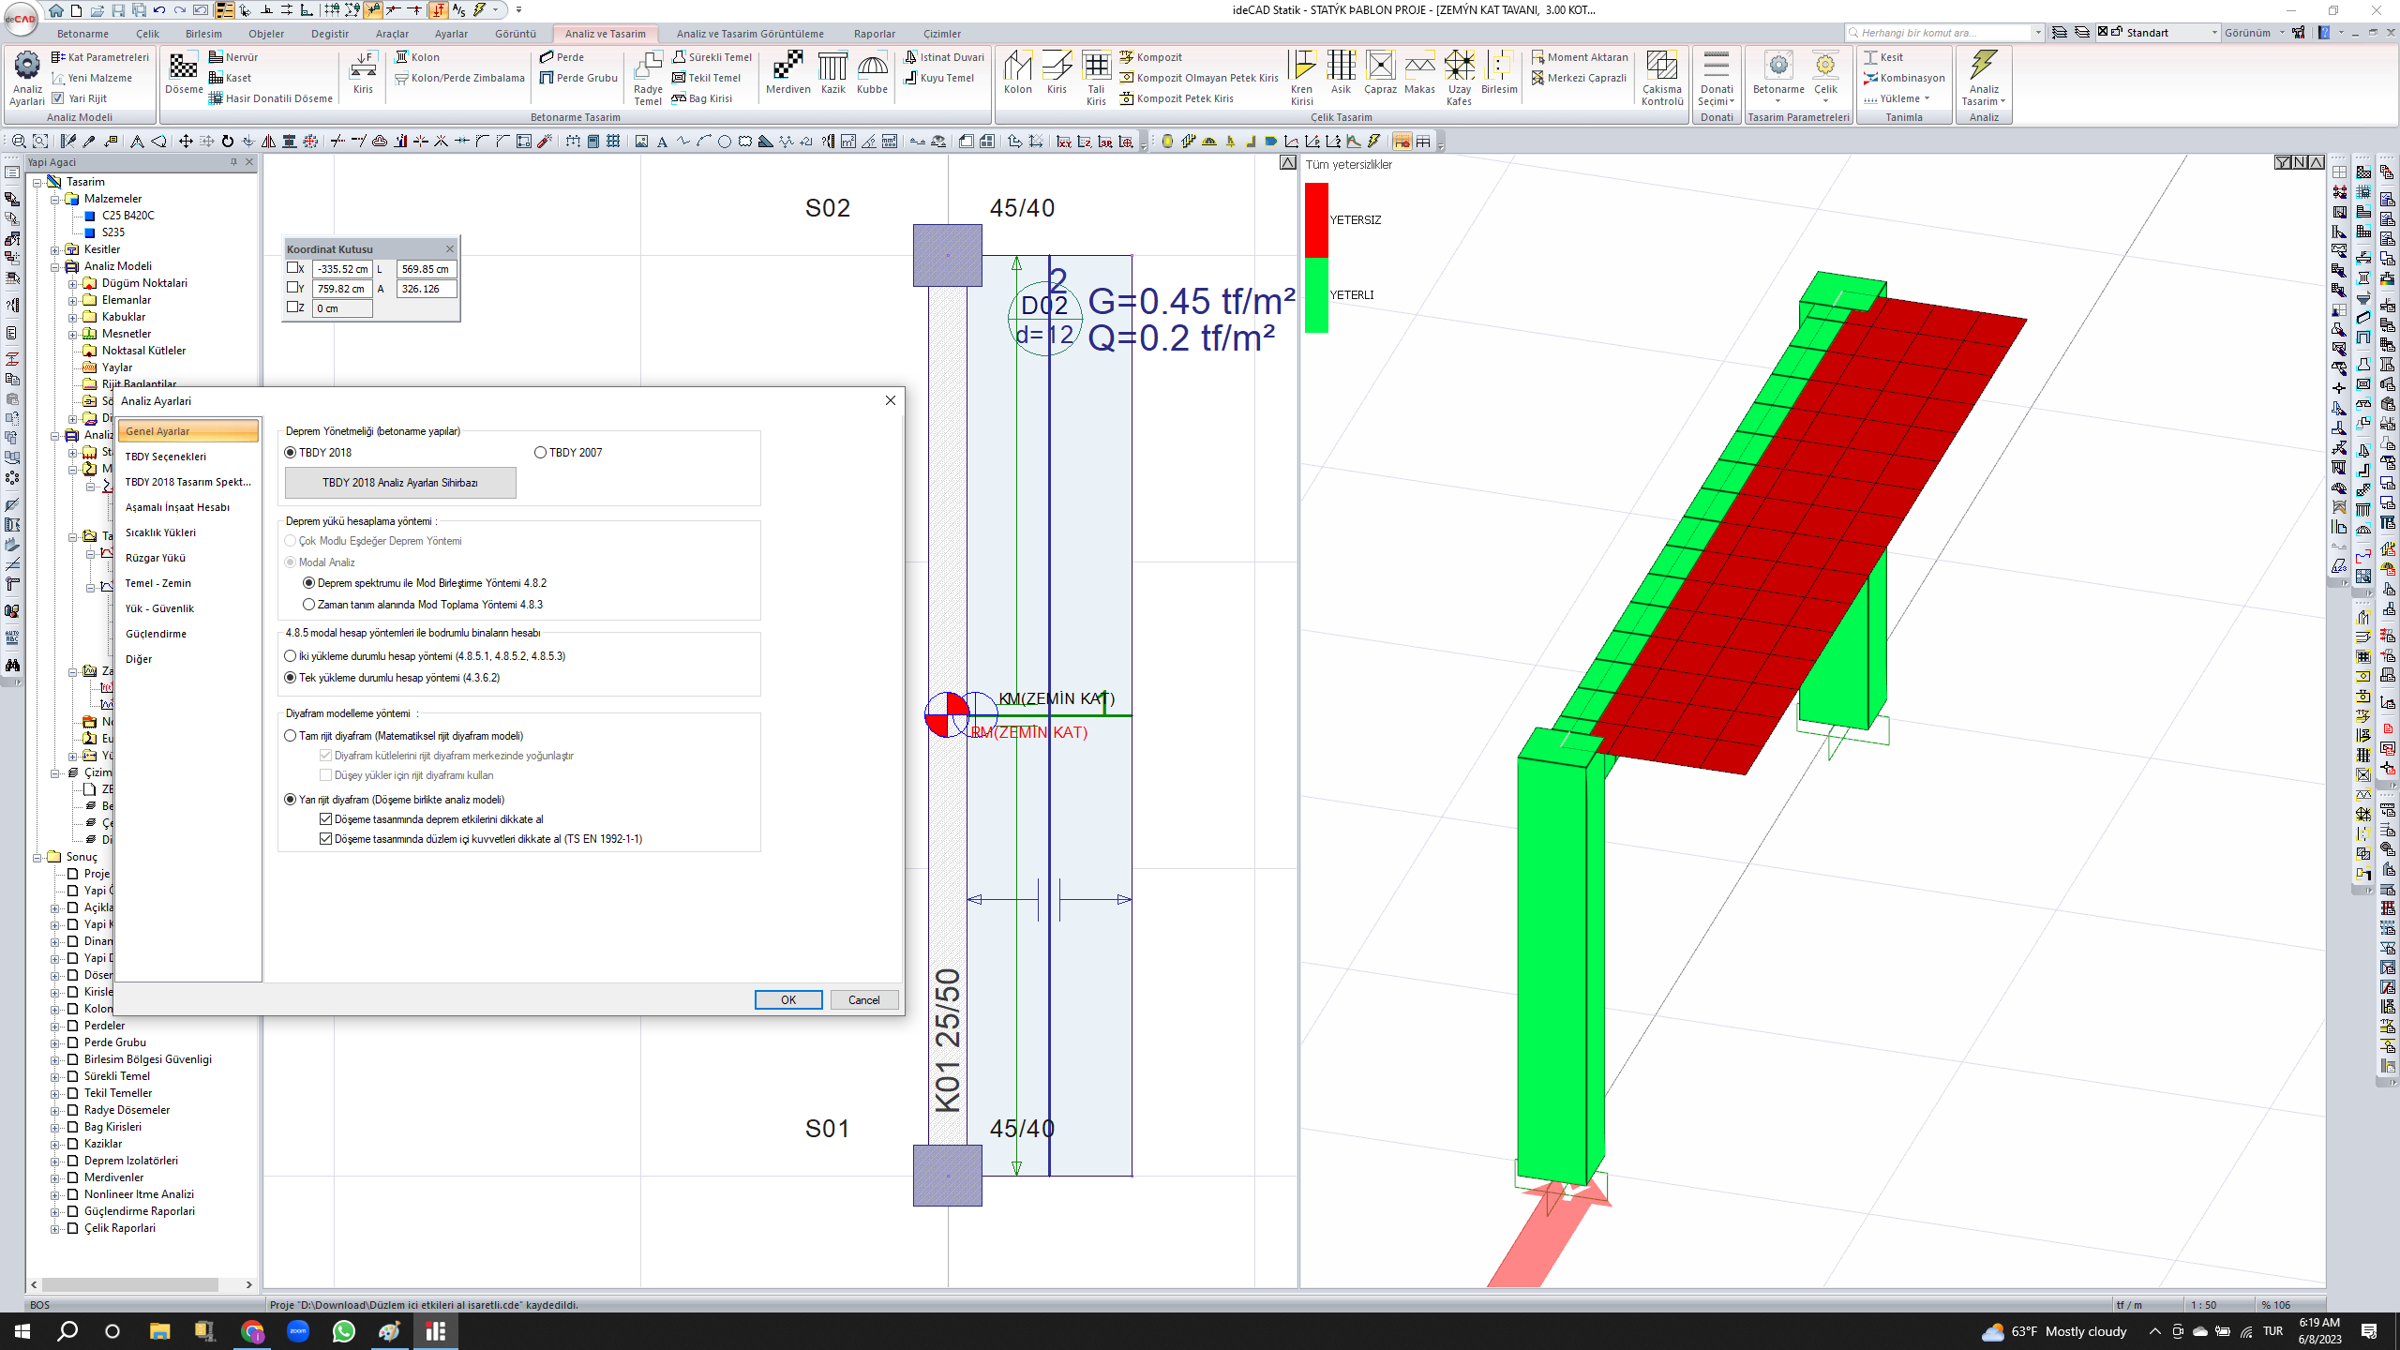The width and height of the screenshot is (2400, 1350).
Task: Expand Dügüm Noktalari tree node
Action: (x=73, y=283)
